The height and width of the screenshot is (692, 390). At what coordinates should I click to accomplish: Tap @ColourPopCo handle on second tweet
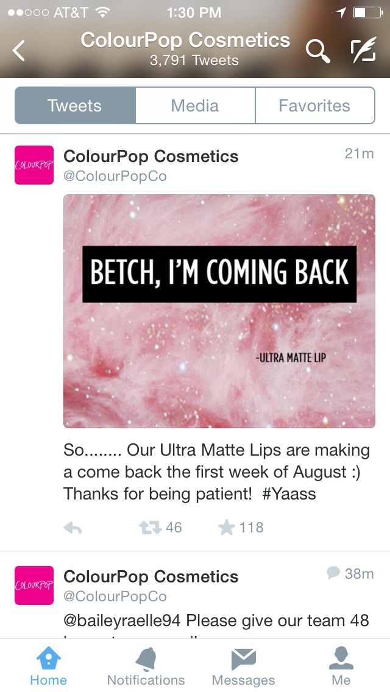click(115, 596)
